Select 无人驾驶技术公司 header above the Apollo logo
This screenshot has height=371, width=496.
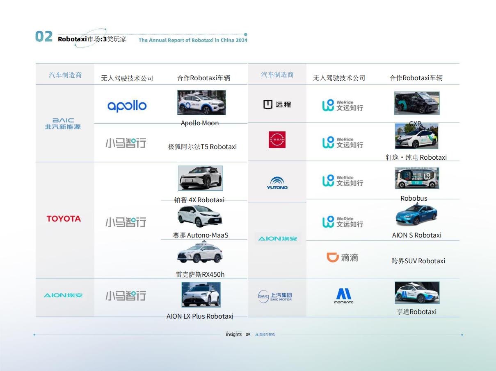click(x=127, y=78)
